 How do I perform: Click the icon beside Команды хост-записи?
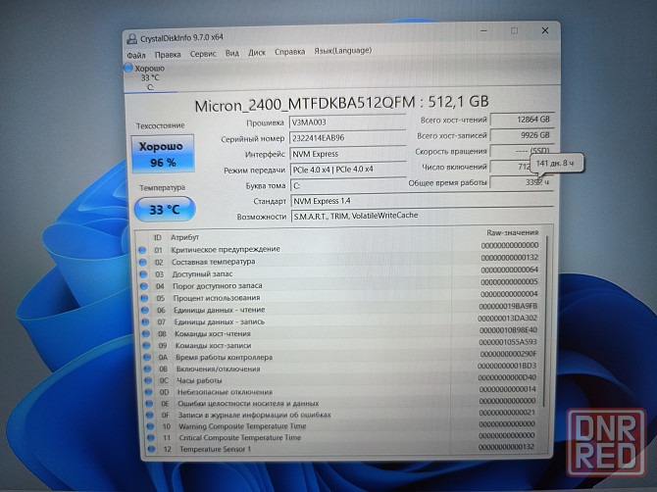tap(143, 343)
